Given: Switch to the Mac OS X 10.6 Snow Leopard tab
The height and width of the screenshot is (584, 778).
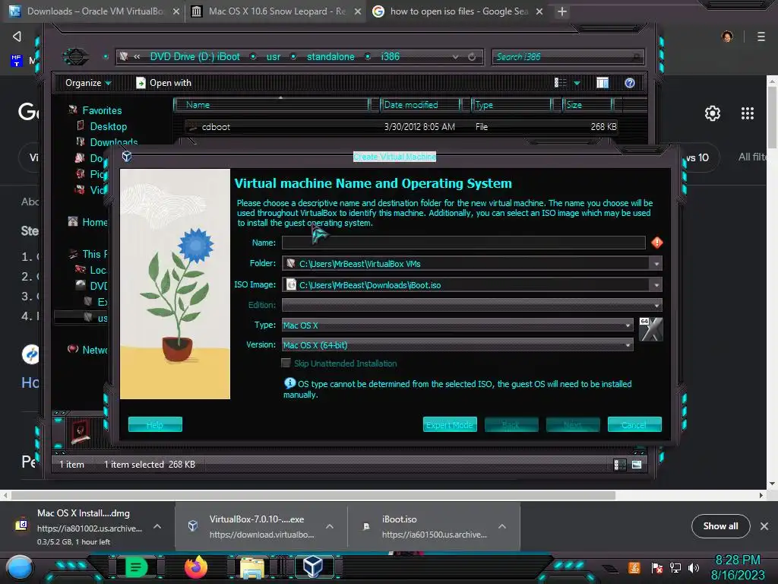Looking at the screenshot, I should [x=275, y=11].
